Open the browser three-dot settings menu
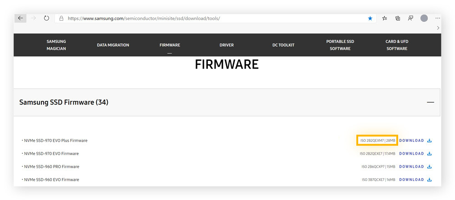This screenshot has height=200, width=455. point(438,18)
